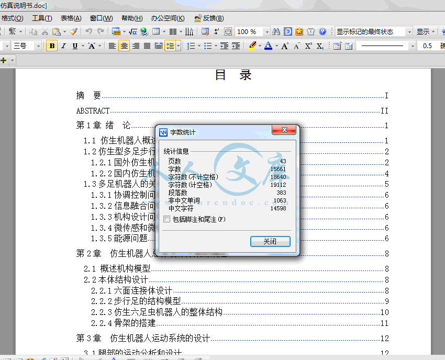
Task: Open 帮助(H) menu
Action: pos(132,18)
